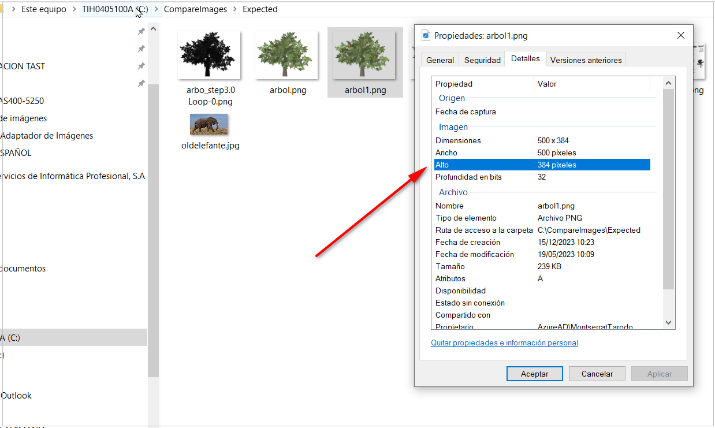Select the oldelefante.jpg elephant image file

point(209,124)
